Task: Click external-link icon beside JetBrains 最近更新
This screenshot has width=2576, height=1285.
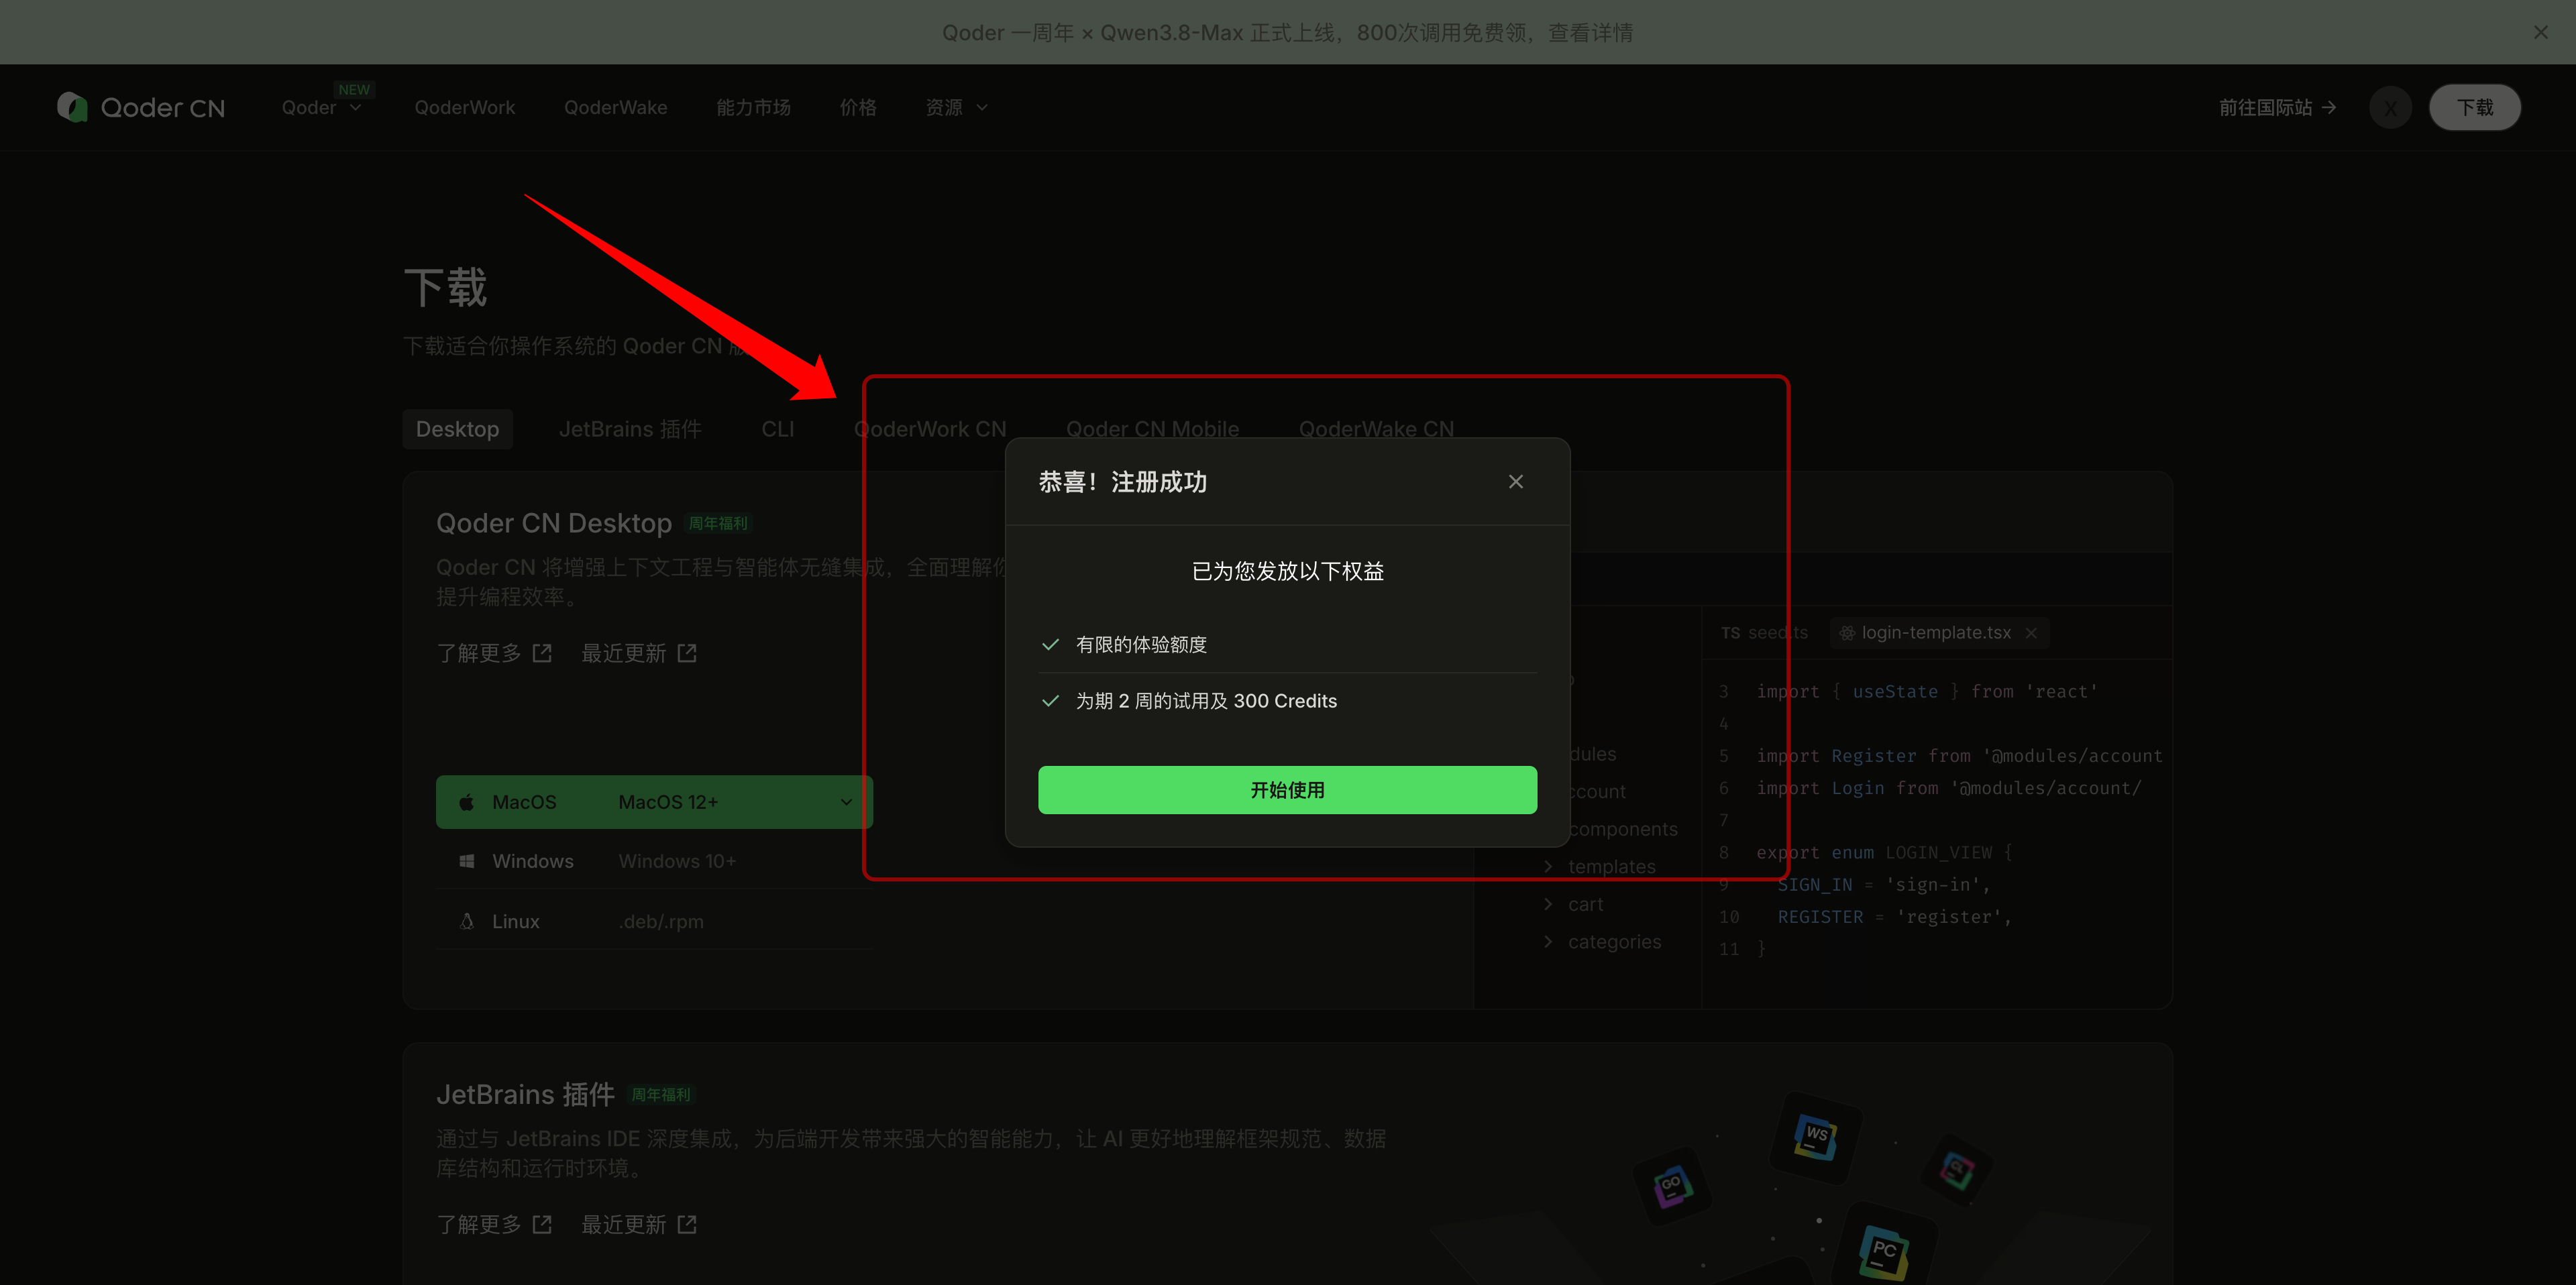Action: click(687, 1224)
